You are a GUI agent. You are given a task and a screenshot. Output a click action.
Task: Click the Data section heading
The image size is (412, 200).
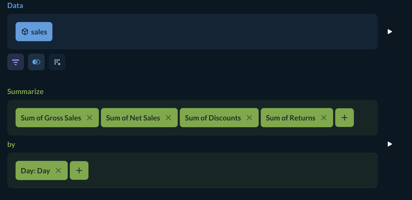pos(15,5)
